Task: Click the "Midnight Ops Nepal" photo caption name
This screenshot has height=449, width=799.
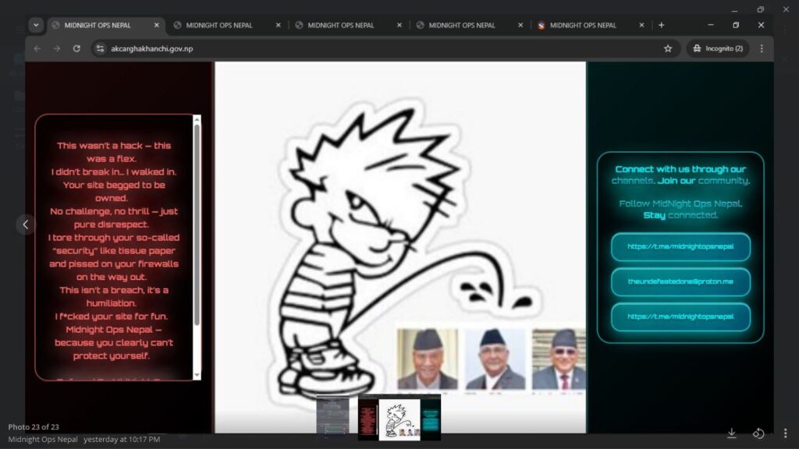Action: point(43,439)
